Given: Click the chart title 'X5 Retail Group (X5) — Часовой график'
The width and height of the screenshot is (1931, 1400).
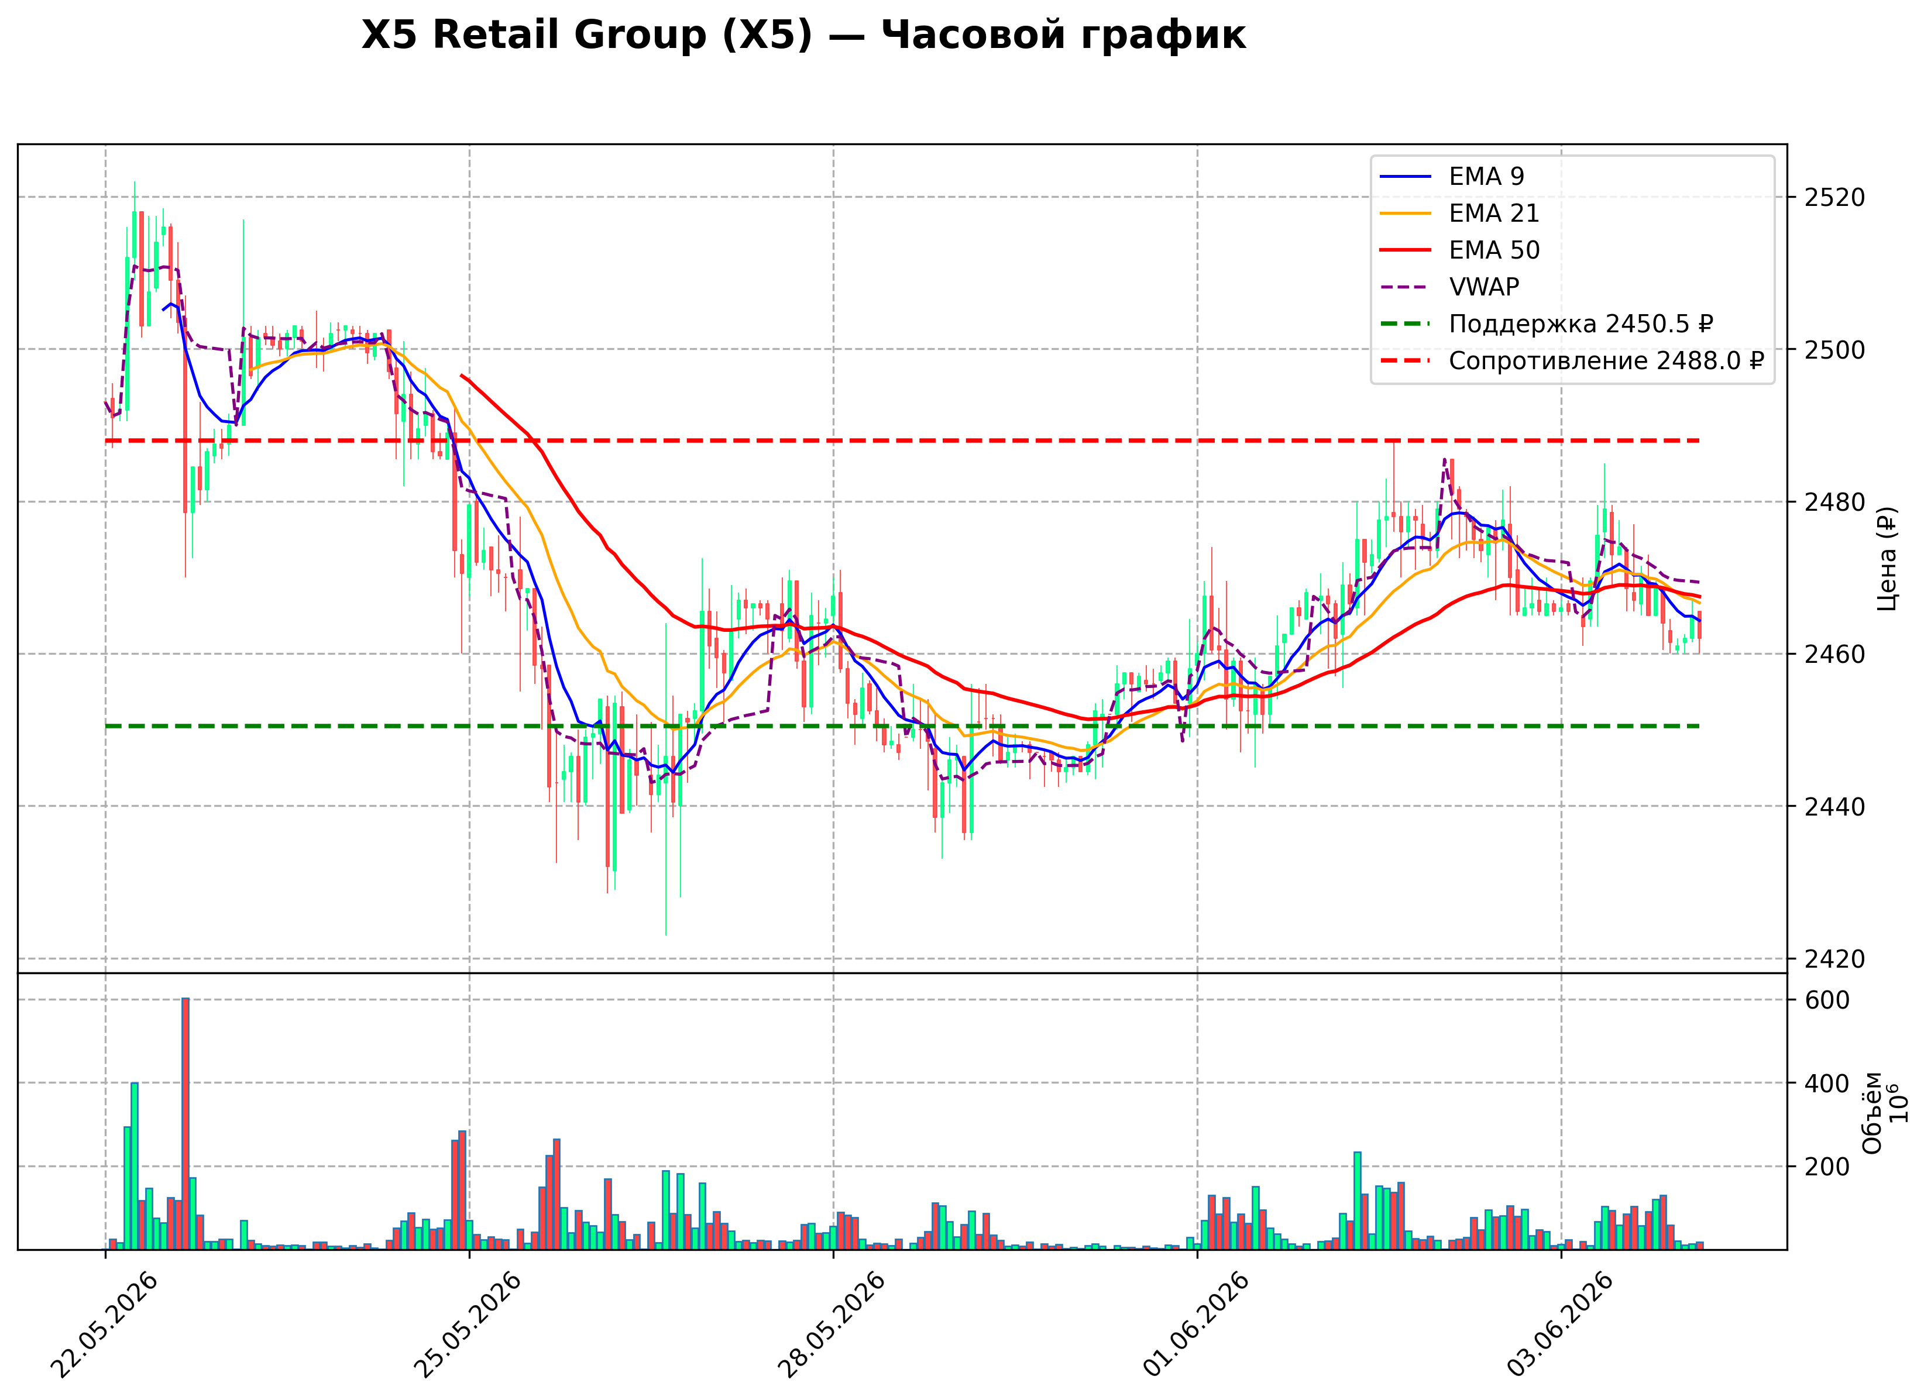Looking at the screenshot, I should 803,36.
